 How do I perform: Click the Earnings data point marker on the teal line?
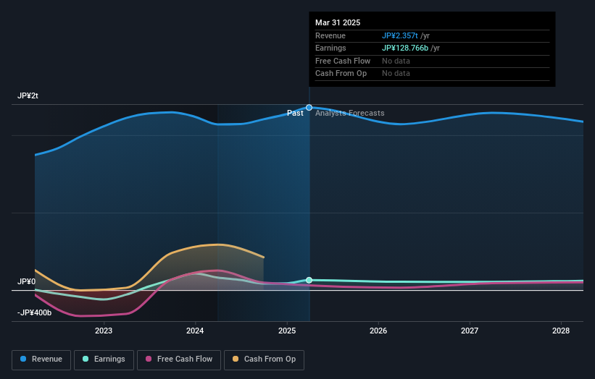coord(309,280)
